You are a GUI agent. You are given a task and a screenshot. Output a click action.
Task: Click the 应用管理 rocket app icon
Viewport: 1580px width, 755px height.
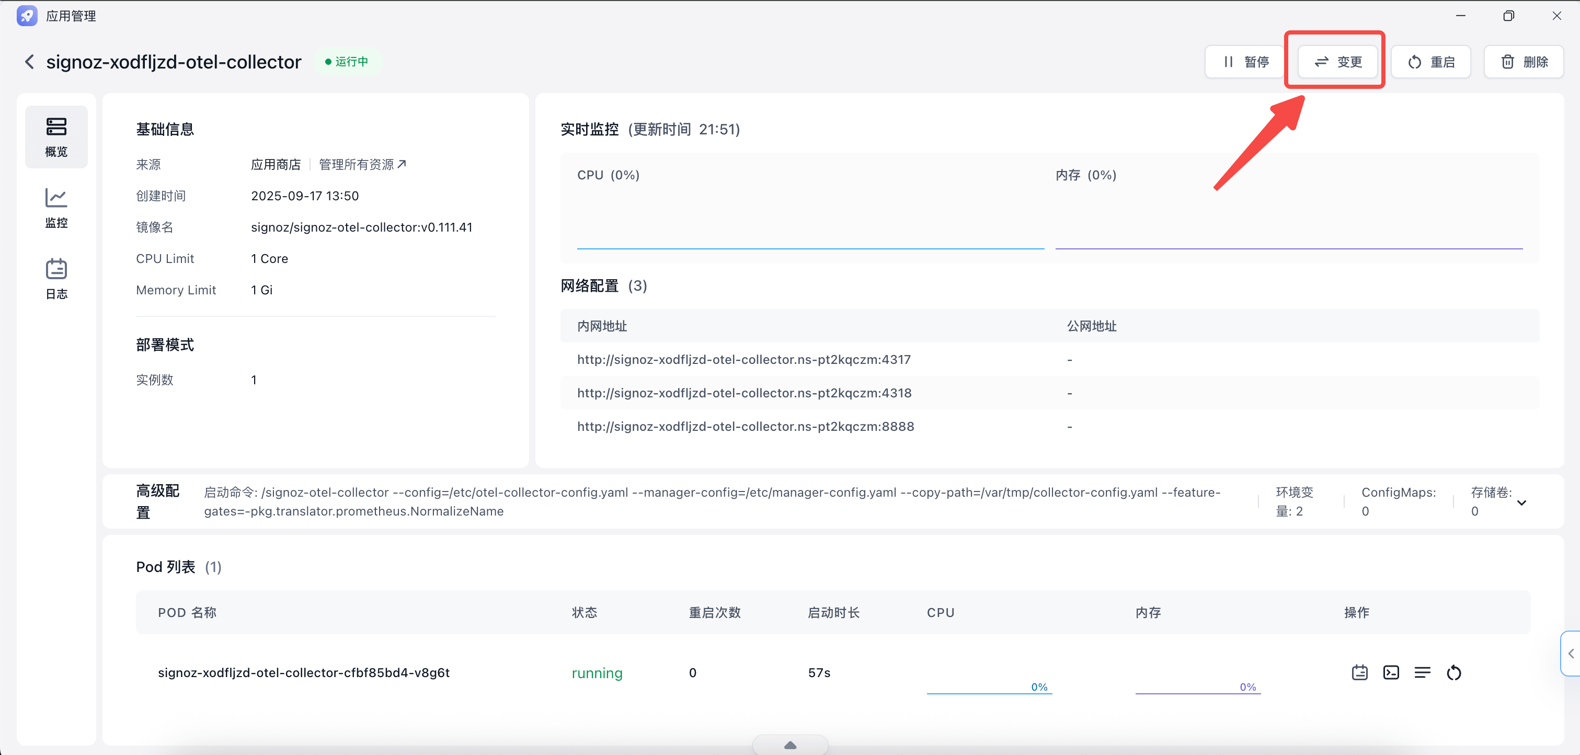click(x=27, y=16)
